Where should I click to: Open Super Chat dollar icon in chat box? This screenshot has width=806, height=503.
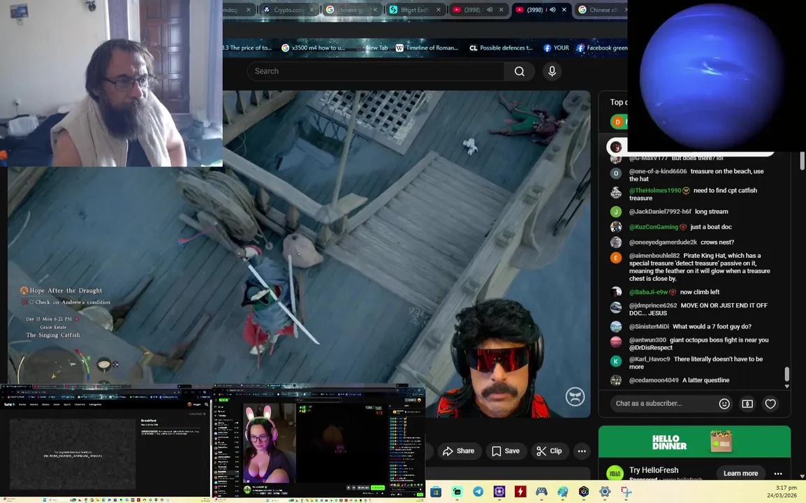click(x=747, y=404)
